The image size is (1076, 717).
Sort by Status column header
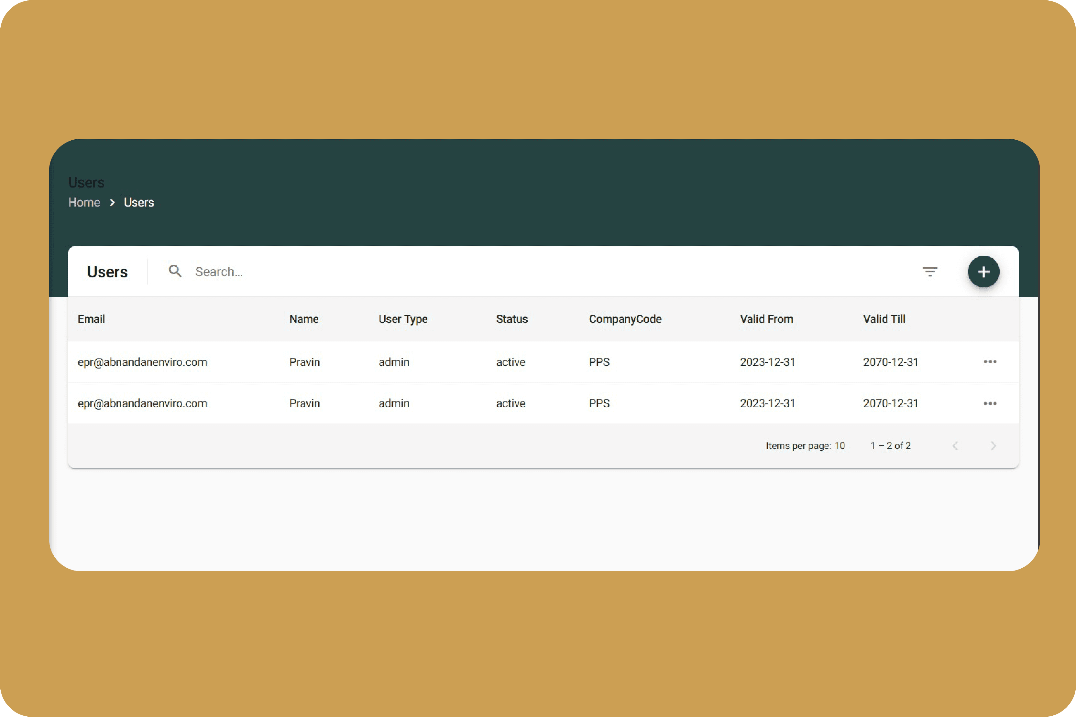tap(511, 319)
